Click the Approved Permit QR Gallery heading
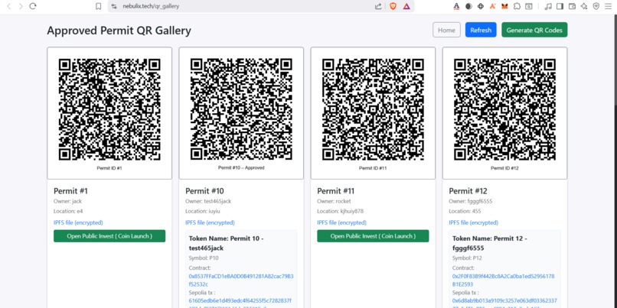617x308 pixels. point(119,31)
